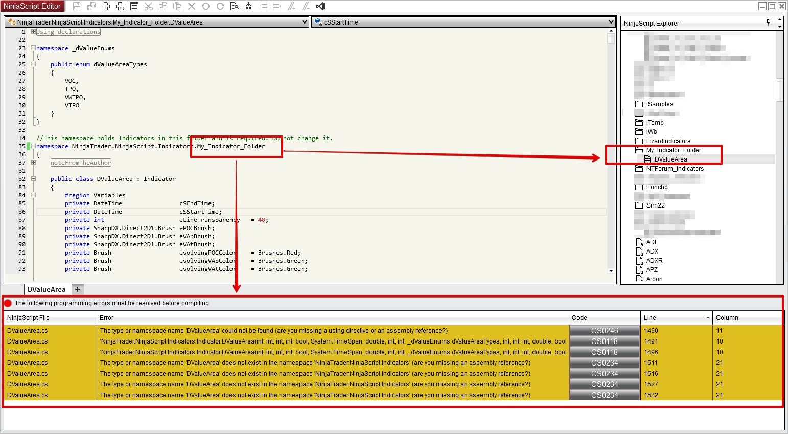Click the CS0246 error code button

click(605, 331)
